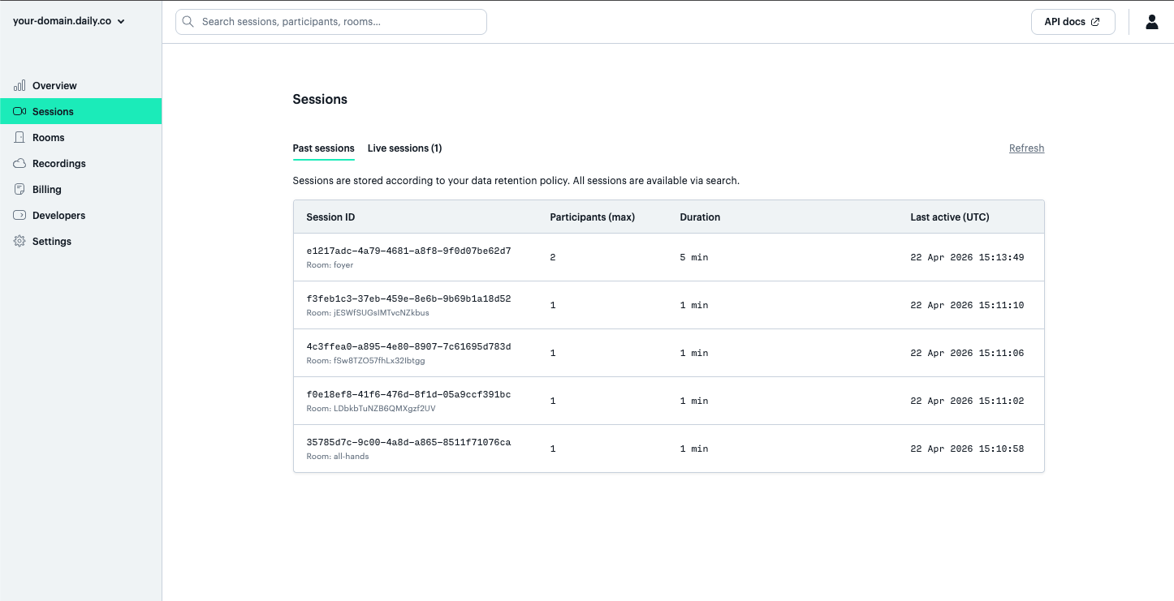Viewport: 1174px width, 601px height.
Task: Click the external link icon in API docs
Action: pos(1095,22)
